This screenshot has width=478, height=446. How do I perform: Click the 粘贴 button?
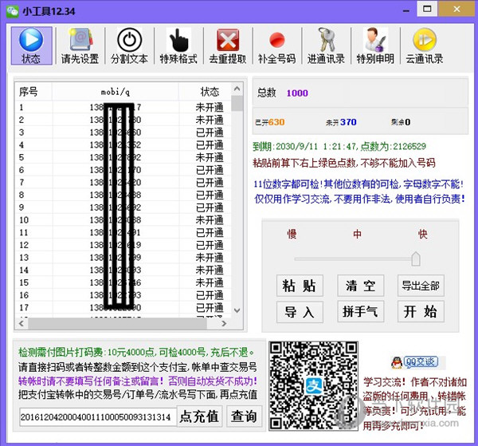coord(300,286)
